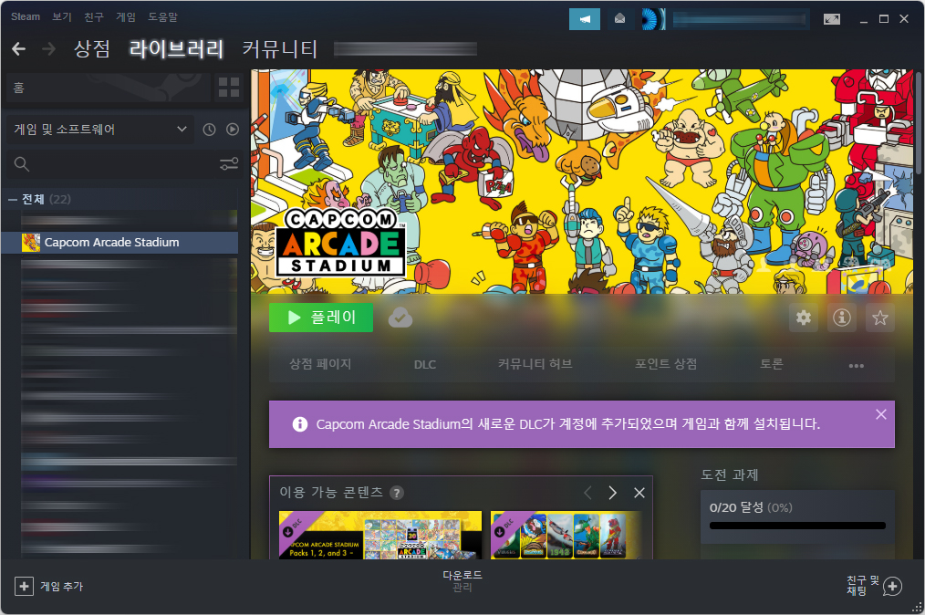This screenshot has height=615, width=925.
Task: Click the library search input field
Action: pos(124,163)
